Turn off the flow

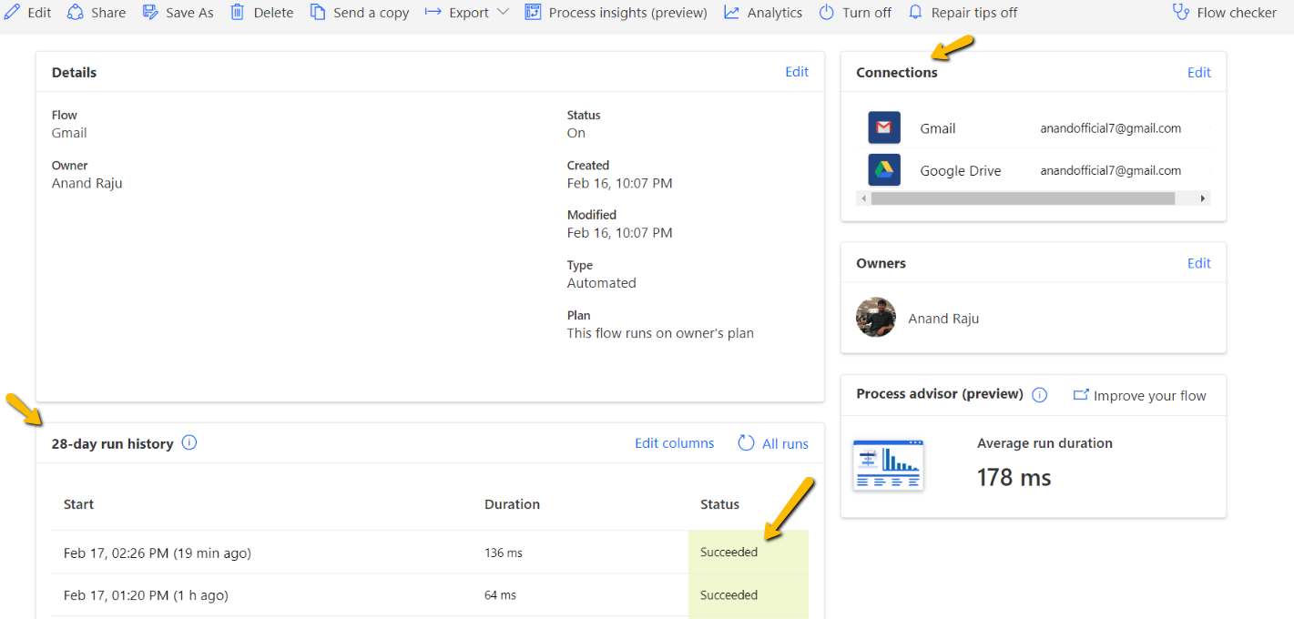(854, 12)
